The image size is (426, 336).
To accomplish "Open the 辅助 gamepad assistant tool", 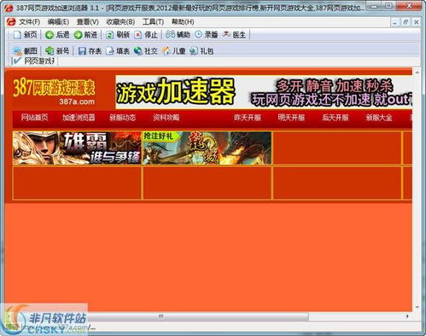I will tap(178, 35).
